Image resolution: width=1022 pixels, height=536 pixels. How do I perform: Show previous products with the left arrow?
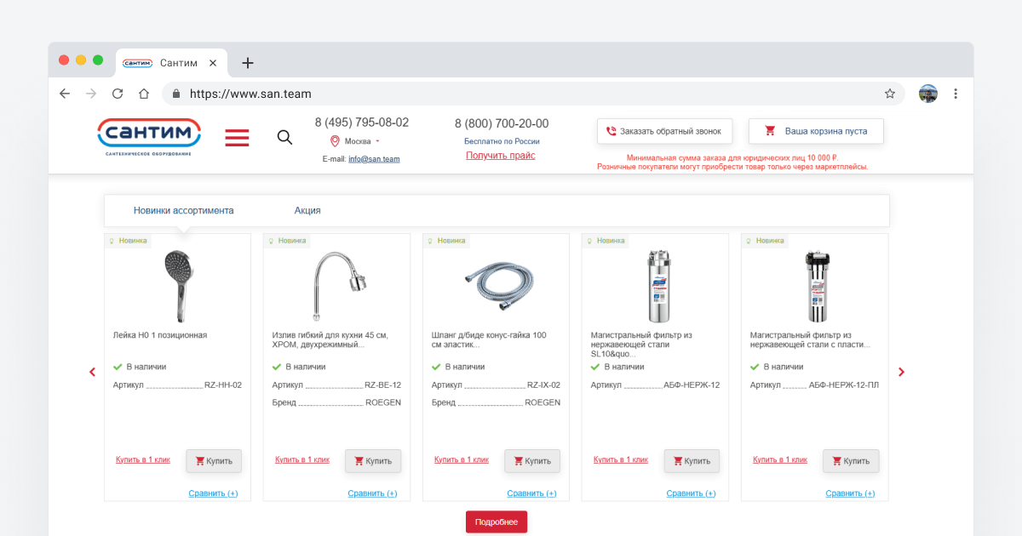[x=92, y=372]
